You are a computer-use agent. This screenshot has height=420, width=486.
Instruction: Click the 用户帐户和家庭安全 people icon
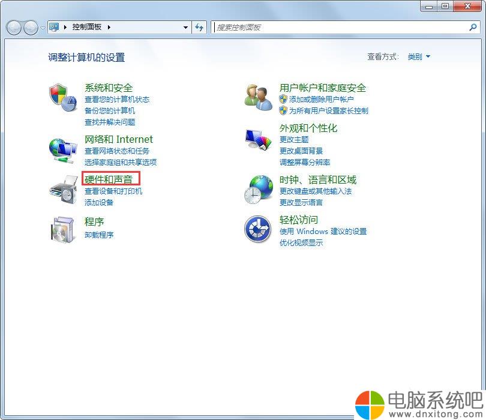point(258,97)
